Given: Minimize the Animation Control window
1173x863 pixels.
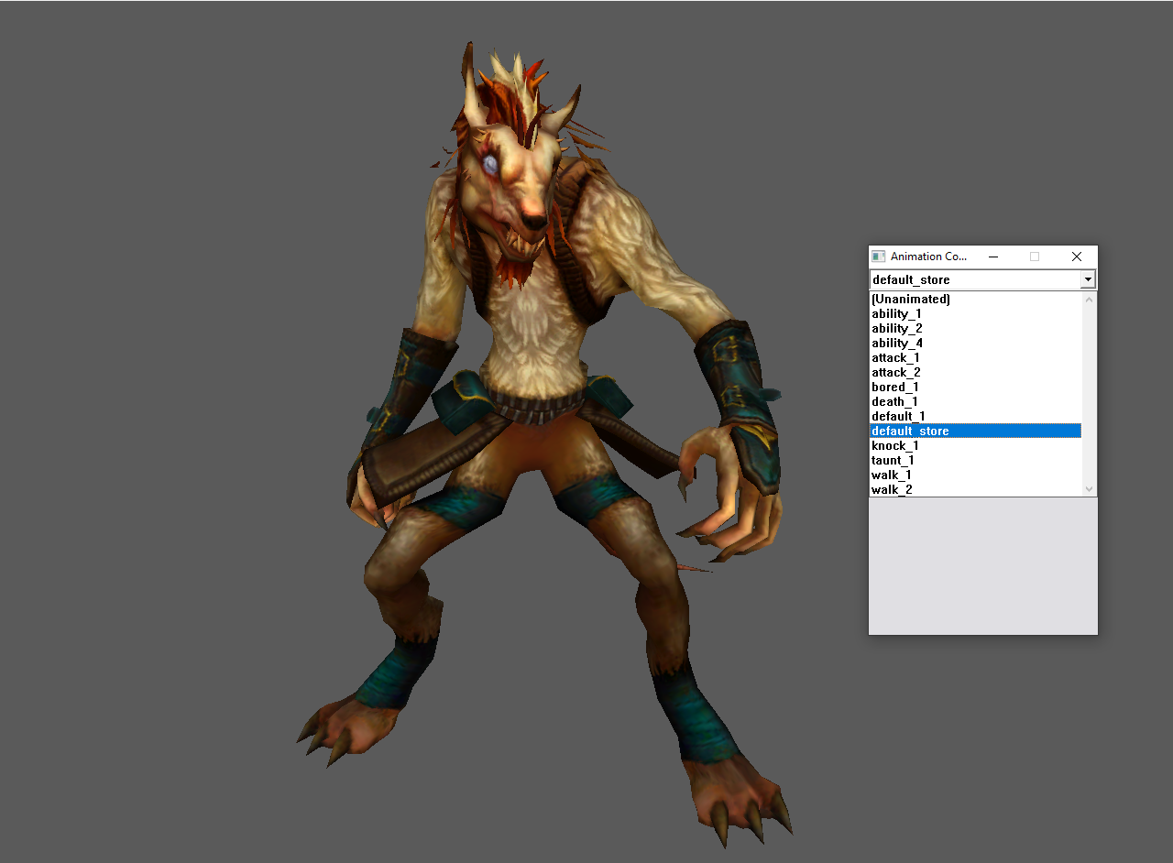Looking at the screenshot, I should (992, 257).
